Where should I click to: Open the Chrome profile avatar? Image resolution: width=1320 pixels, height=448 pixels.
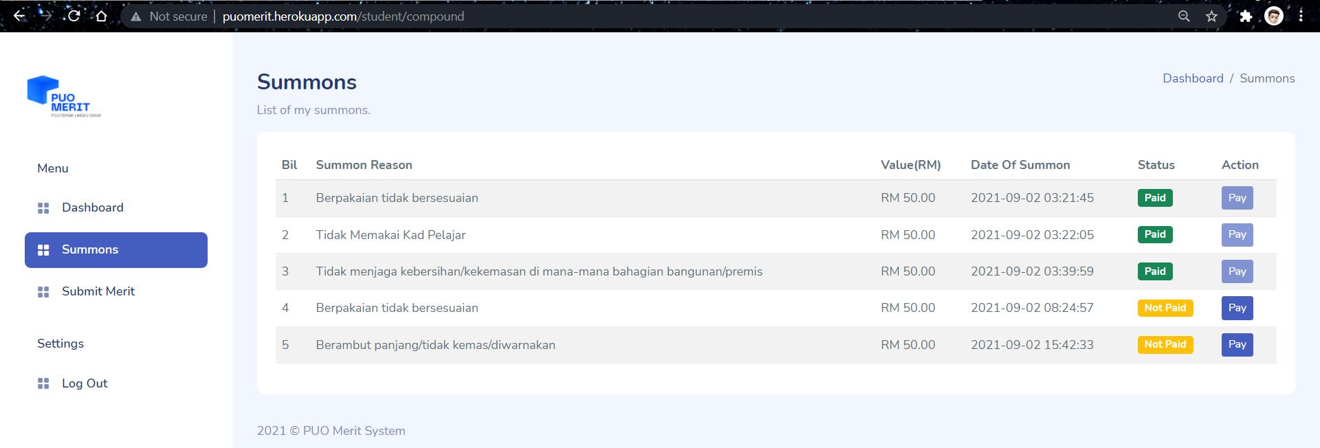pos(1274,16)
